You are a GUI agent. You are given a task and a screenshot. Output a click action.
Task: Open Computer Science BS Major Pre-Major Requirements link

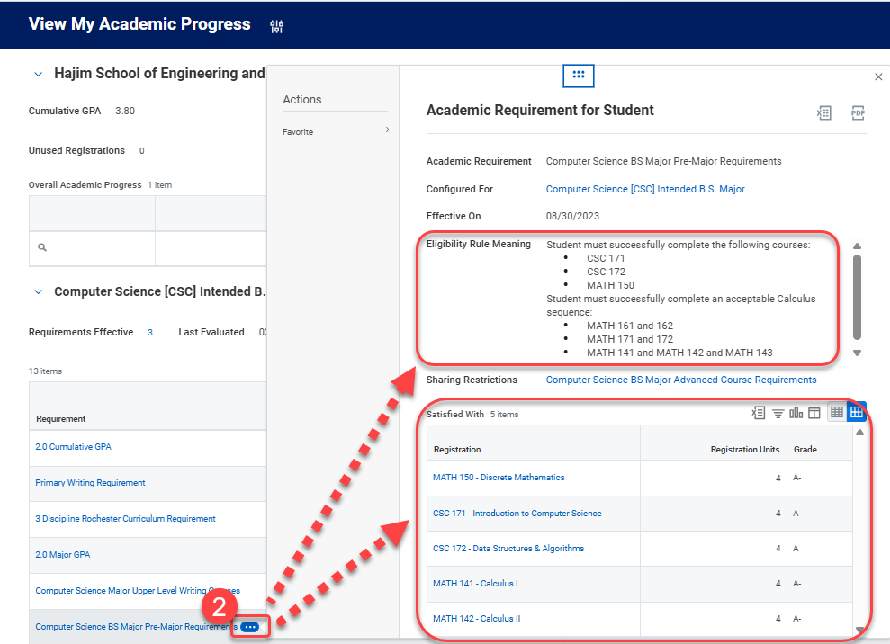(136, 626)
